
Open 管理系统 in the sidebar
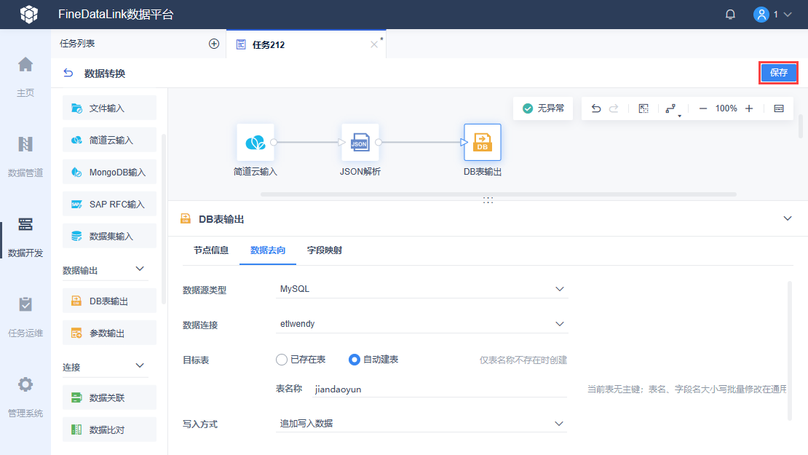[25, 397]
